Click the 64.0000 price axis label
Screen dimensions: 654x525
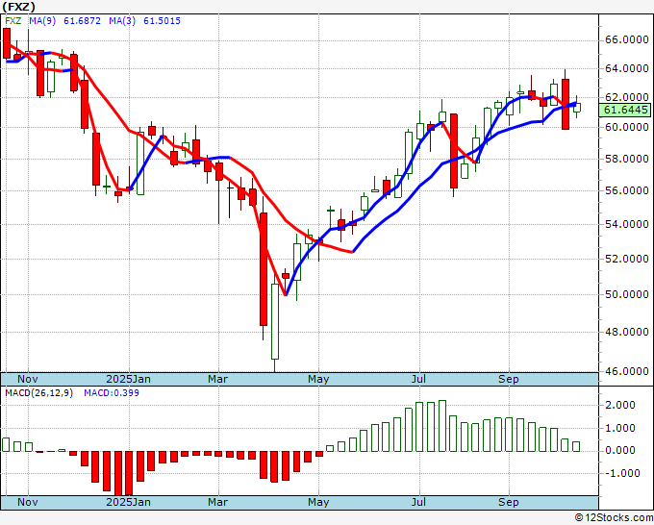click(x=626, y=69)
